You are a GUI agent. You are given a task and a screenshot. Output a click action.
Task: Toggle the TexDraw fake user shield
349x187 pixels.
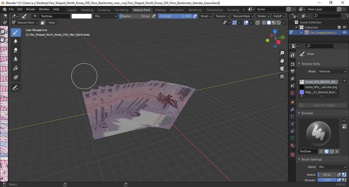326,151
